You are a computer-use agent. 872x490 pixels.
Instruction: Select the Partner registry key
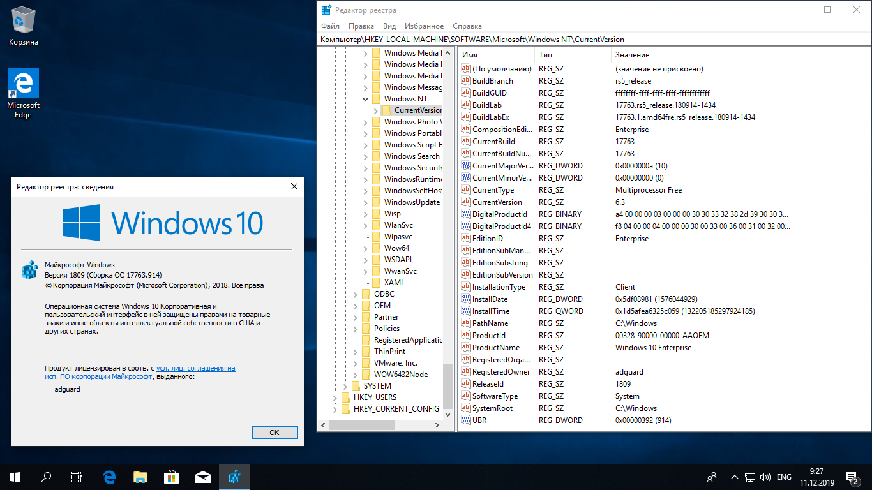pyautogui.click(x=386, y=317)
